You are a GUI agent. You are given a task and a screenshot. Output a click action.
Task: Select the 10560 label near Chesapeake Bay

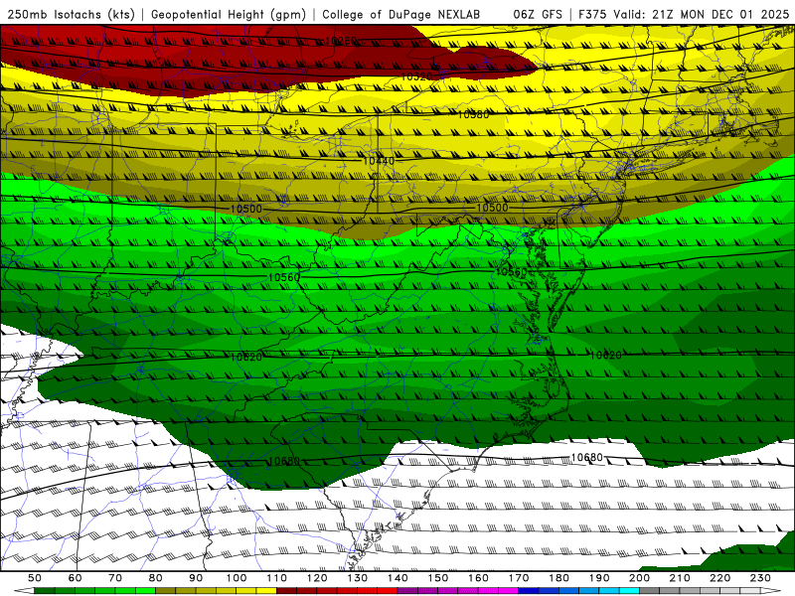tap(511, 271)
